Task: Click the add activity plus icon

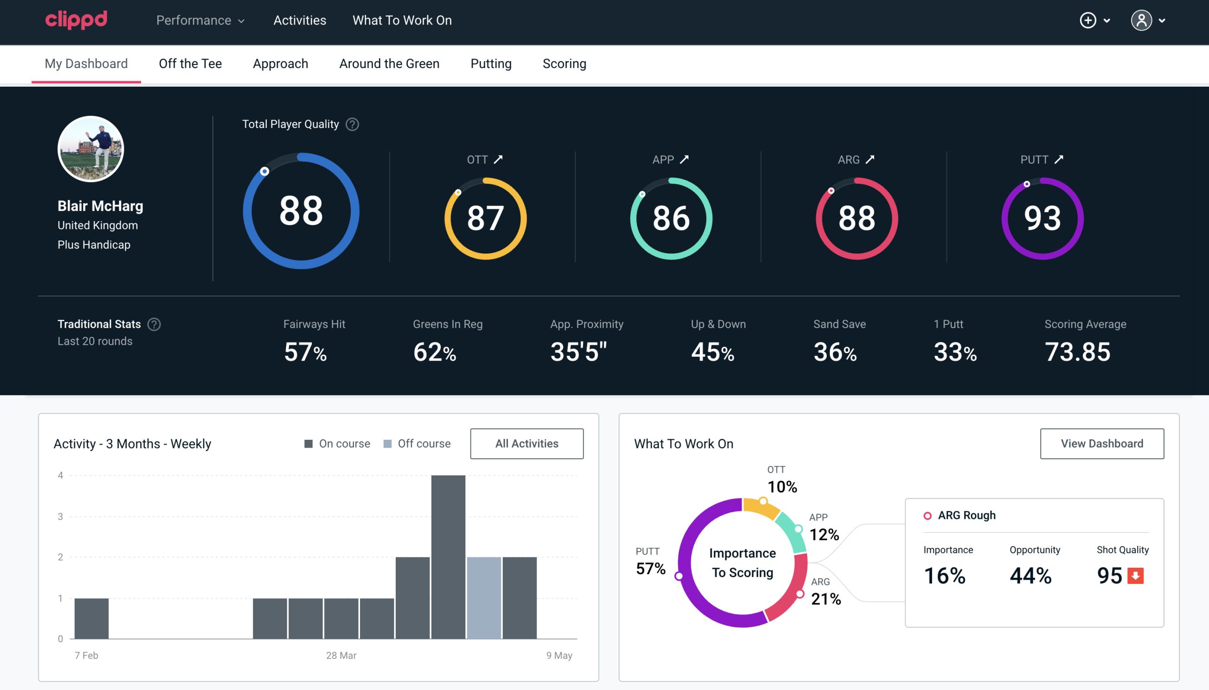Action: [x=1088, y=21]
